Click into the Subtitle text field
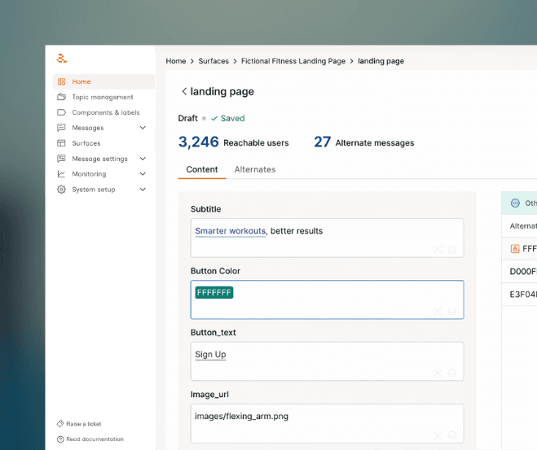Viewport: 537px width, 450px height. (x=327, y=238)
